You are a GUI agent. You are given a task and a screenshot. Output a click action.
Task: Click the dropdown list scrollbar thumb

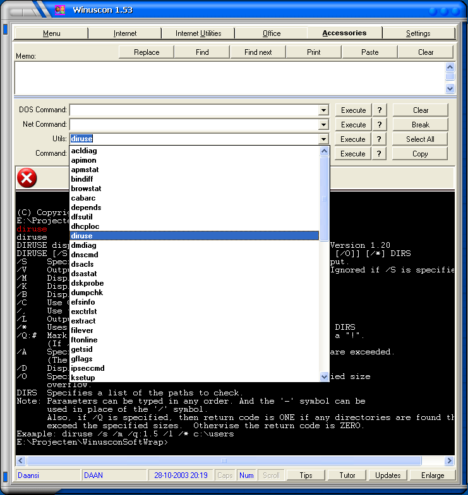click(x=324, y=199)
